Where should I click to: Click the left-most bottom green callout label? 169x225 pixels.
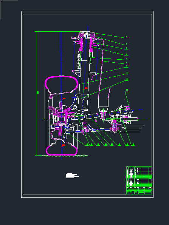click(87, 144)
